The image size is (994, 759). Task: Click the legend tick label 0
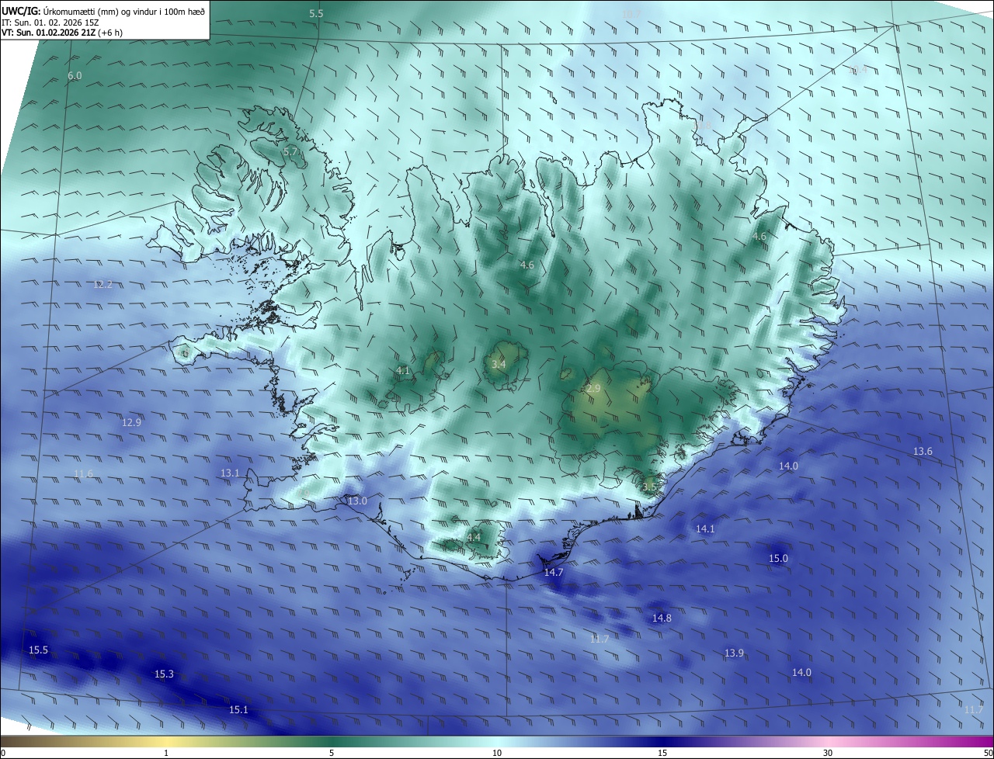coord(3,753)
